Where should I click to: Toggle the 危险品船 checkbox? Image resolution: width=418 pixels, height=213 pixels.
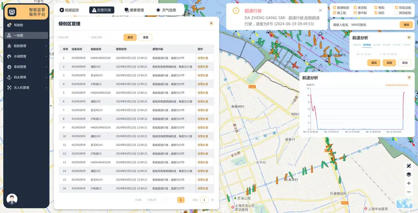coord(396,8)
